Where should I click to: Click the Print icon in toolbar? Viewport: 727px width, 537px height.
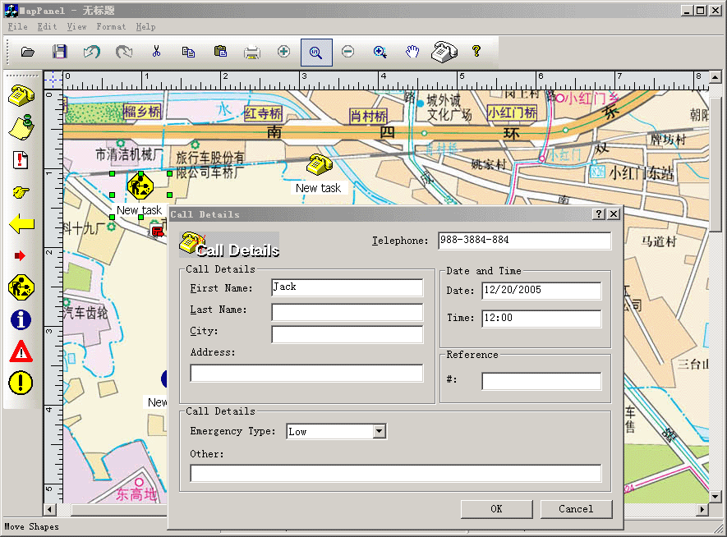pyautogui.click(x=251, y=53)
